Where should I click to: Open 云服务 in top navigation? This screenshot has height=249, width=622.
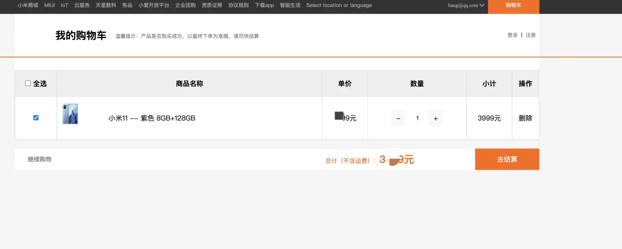click(x=82, y=5)
